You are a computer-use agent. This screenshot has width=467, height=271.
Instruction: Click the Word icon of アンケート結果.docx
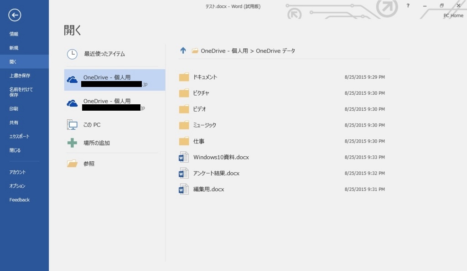[183, 174]
